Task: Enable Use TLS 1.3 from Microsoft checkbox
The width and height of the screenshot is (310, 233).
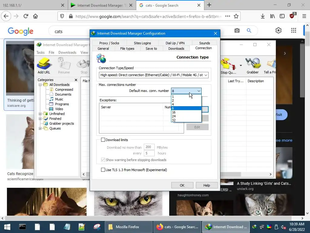Action: coord(103,170)
